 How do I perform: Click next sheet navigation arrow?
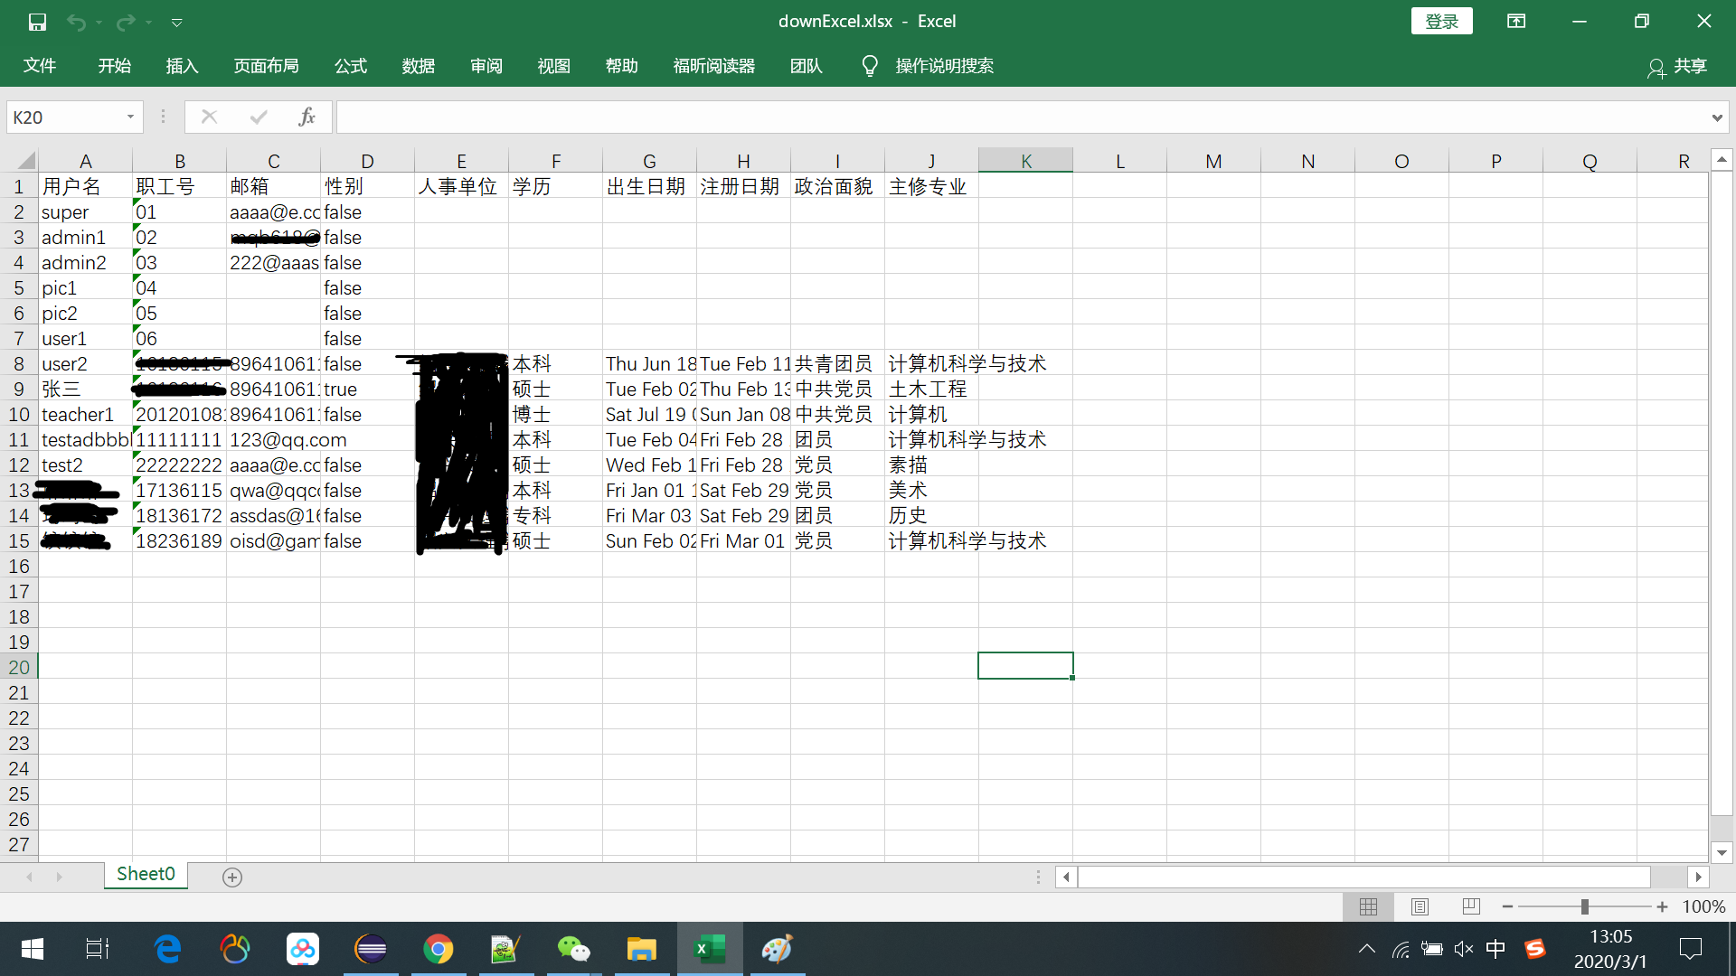tap(59, 877)
